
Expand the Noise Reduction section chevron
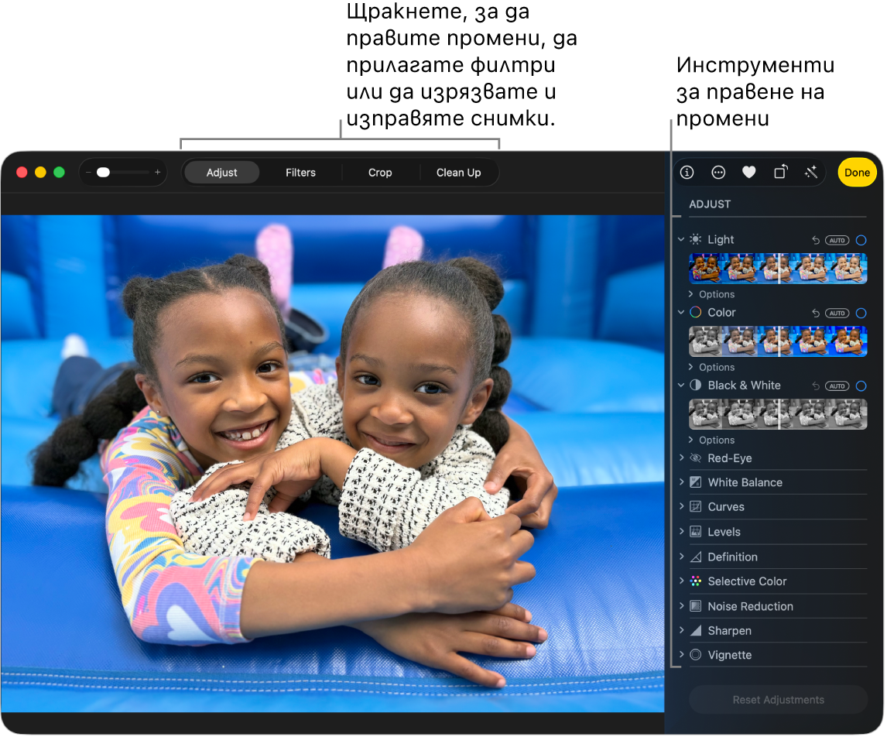tap(683, 606)
